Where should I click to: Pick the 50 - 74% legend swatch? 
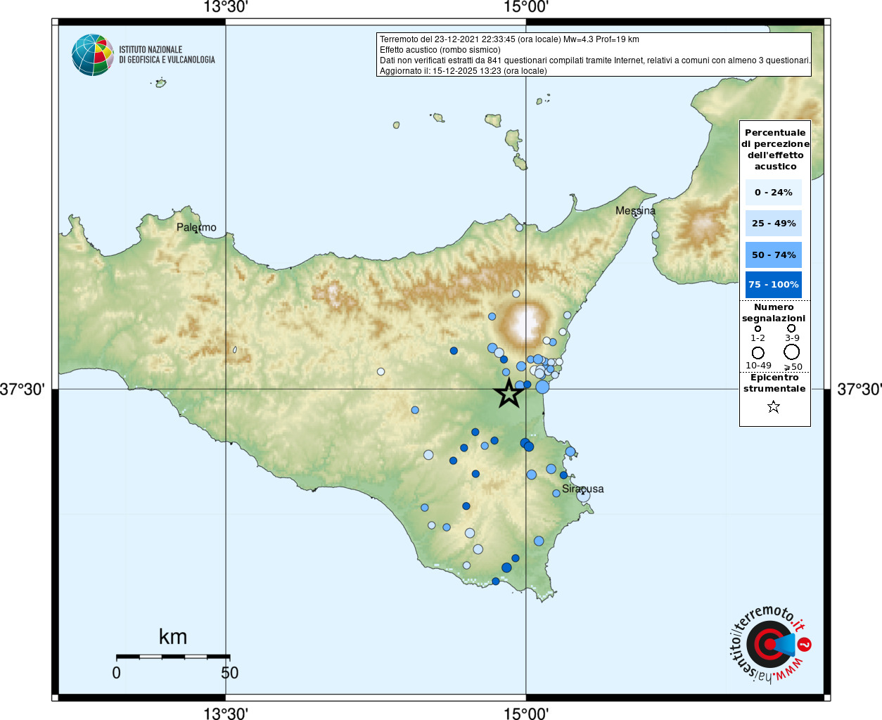(773, 255)
